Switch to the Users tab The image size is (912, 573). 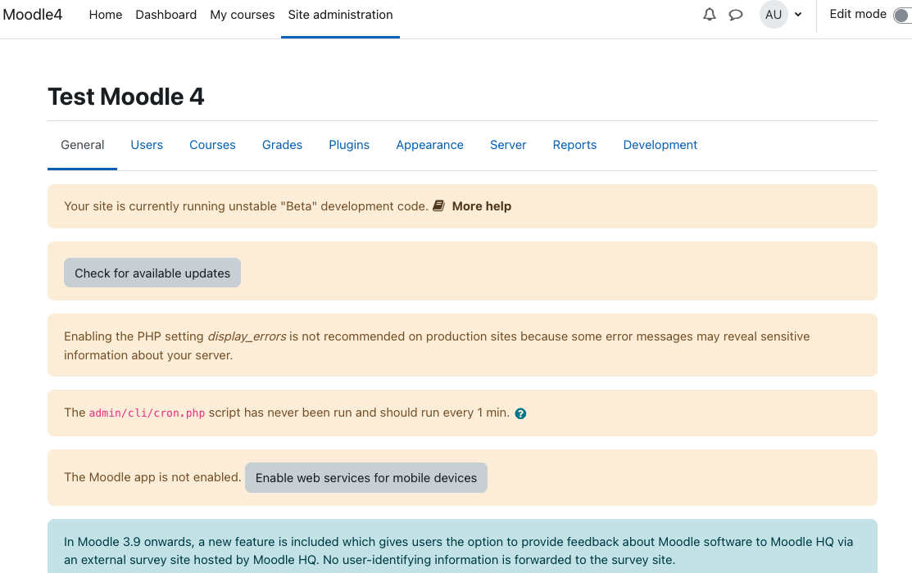click(x=147, y=145)
